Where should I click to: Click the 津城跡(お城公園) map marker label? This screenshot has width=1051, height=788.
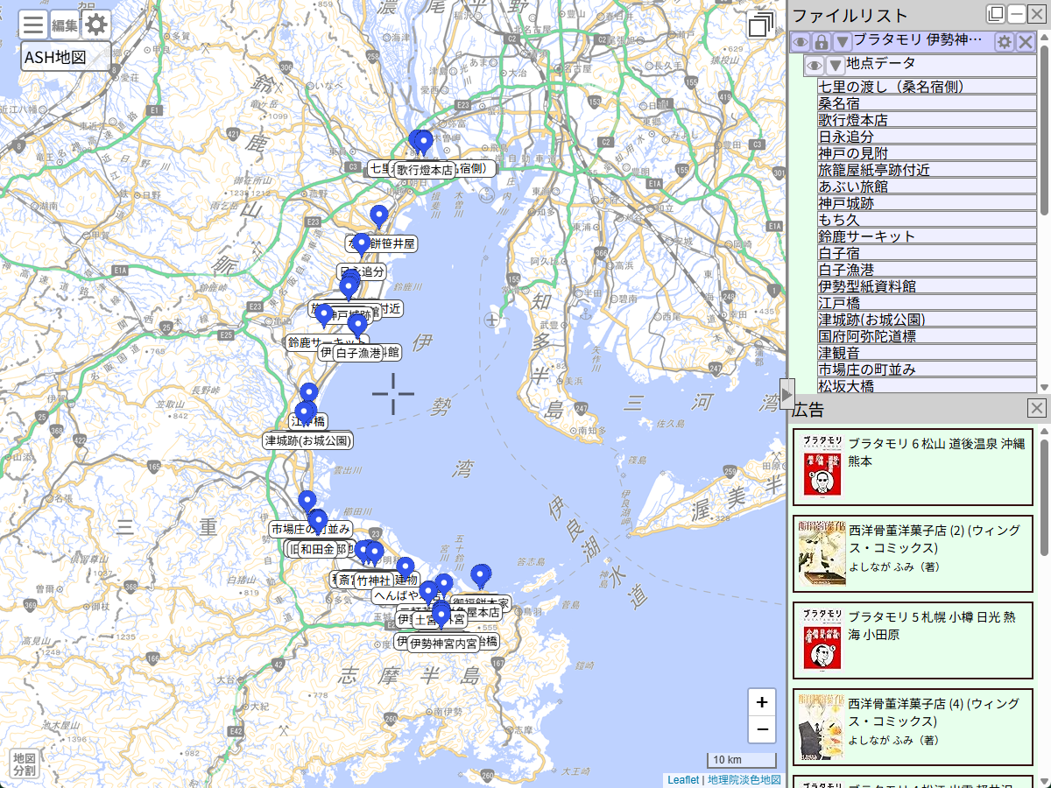pos(308,440)
